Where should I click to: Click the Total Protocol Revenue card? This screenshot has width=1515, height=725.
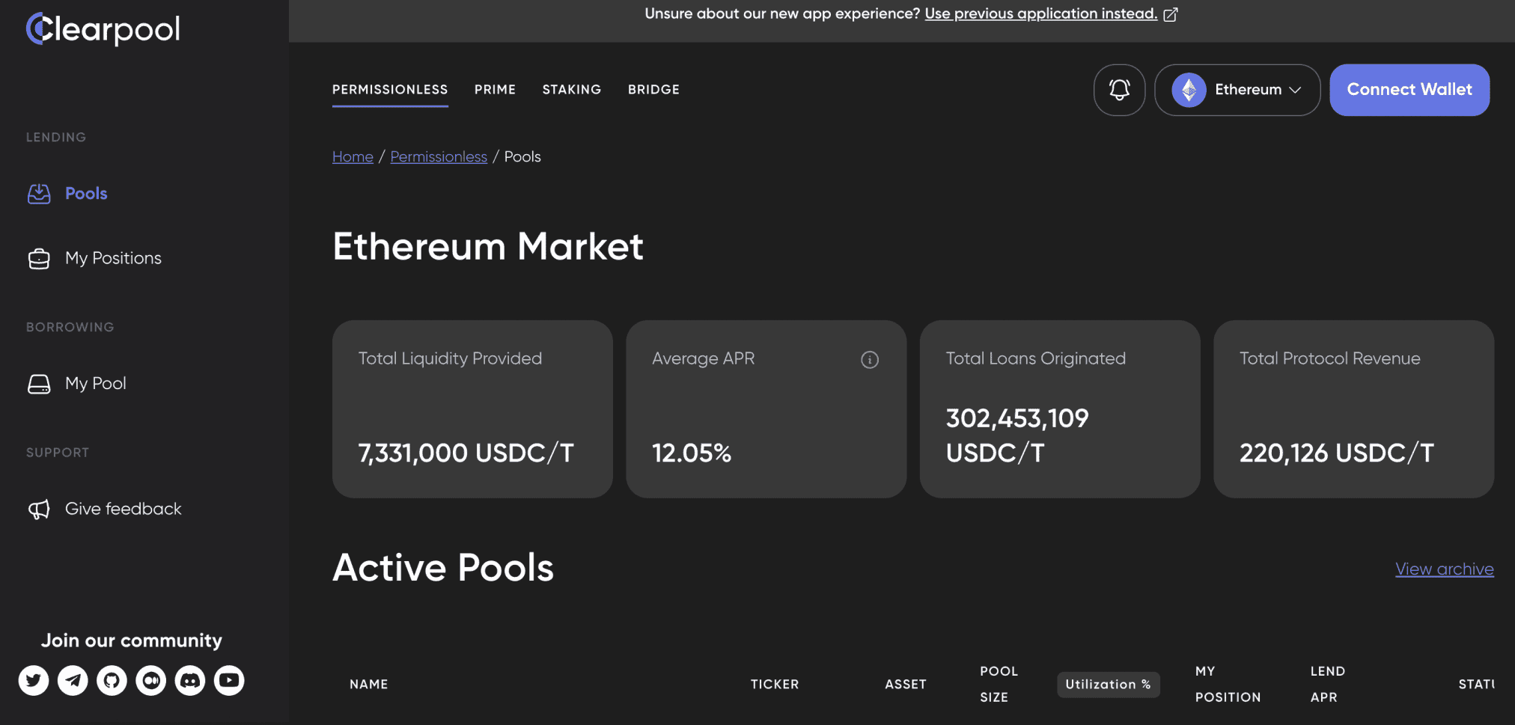pos(1353,409)
